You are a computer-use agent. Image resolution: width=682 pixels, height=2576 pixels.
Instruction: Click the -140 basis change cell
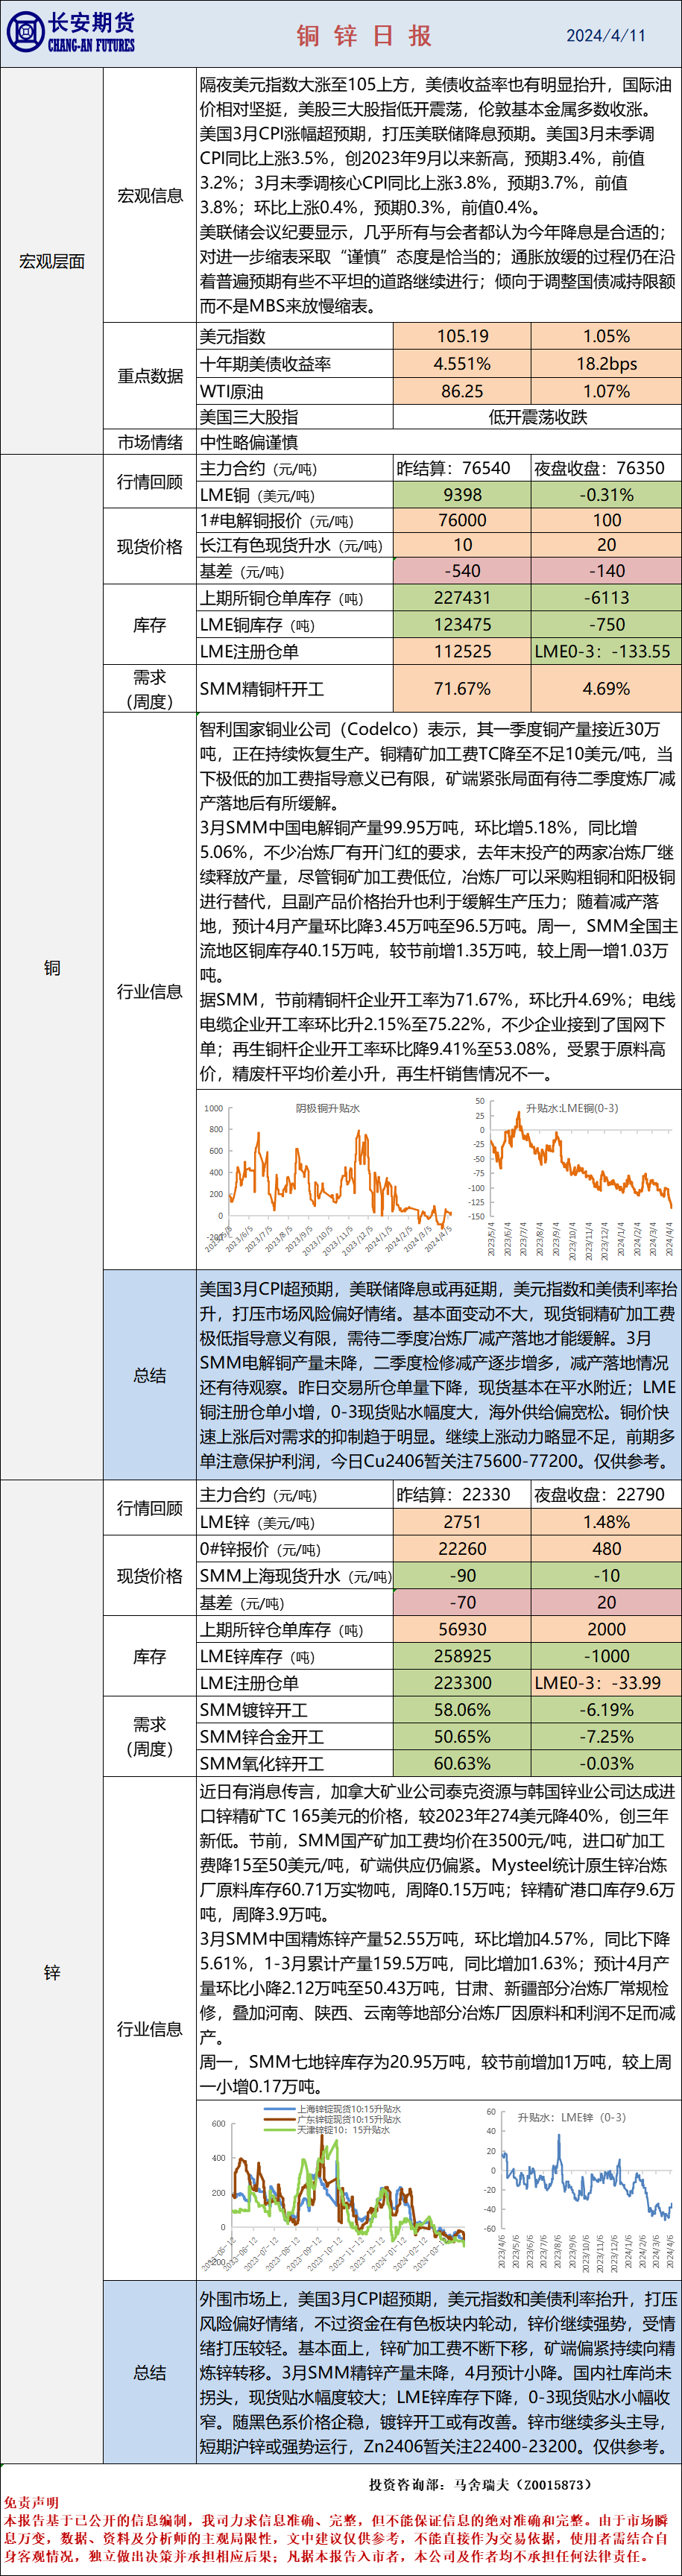[x=606, y=571]
